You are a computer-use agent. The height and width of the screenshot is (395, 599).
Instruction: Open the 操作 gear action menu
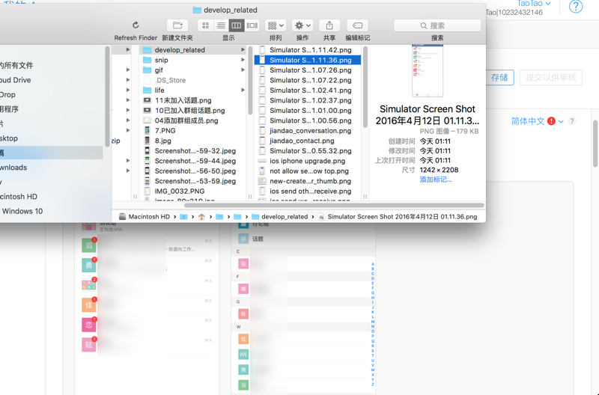[x=302, y=25]
